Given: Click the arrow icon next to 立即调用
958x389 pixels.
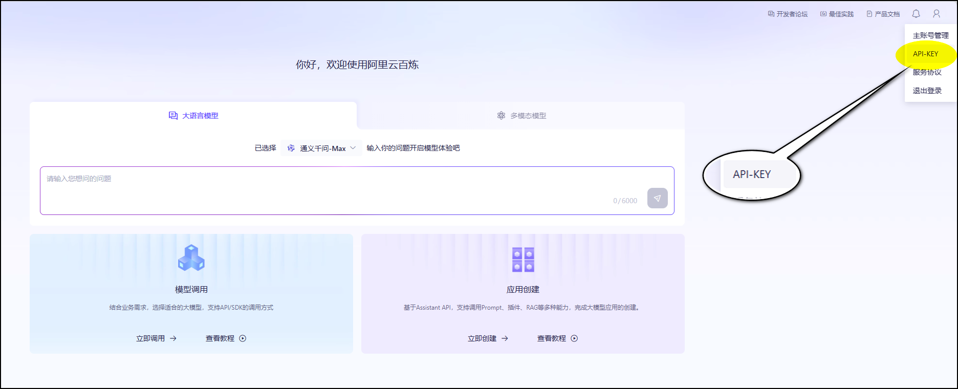Looking at the screenshot, I should click(173, 338).
